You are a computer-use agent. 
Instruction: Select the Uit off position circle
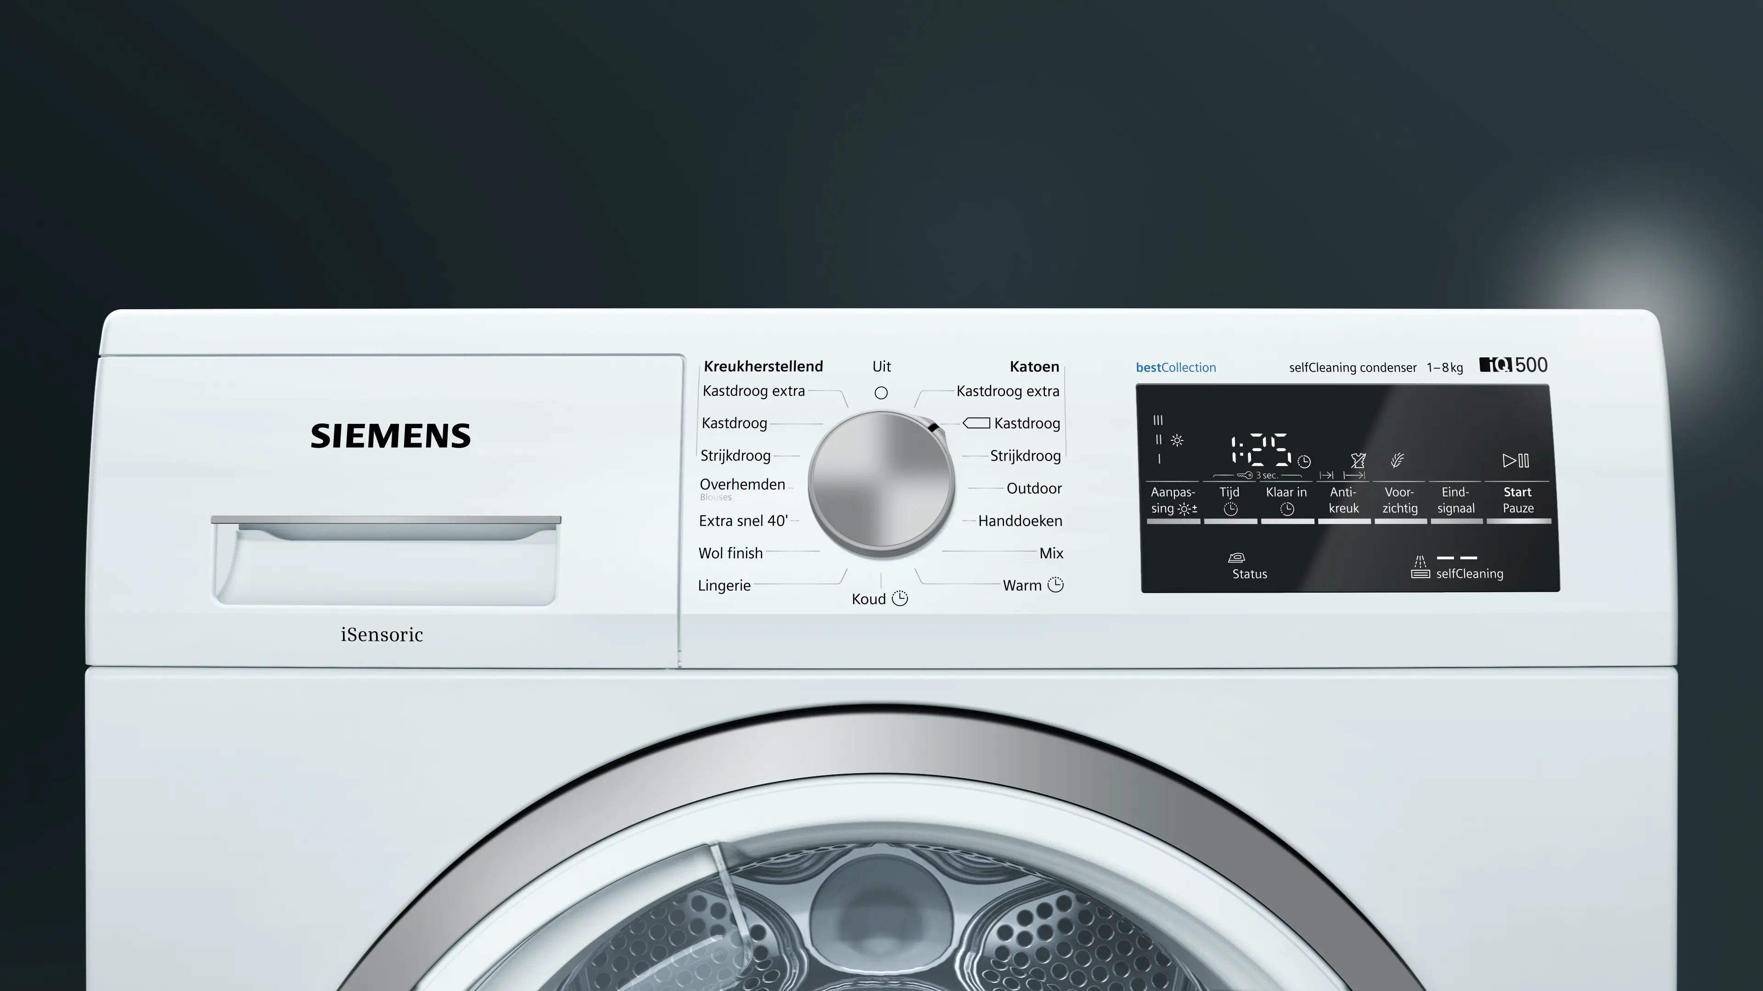click(x=881, y=393)
